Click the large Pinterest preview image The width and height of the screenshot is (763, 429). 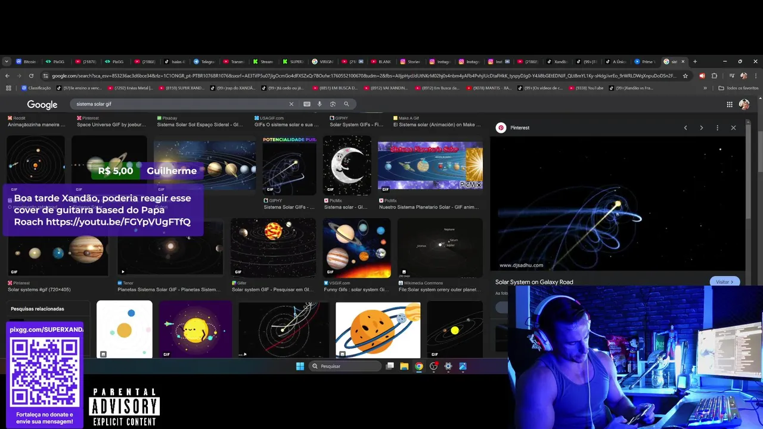coord(618,204)
